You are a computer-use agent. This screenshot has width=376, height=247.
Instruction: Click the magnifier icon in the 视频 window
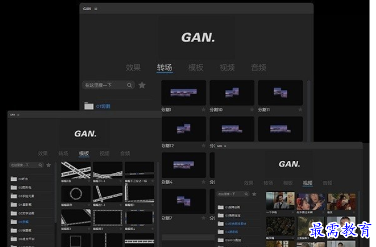pyautogui.click(x=246, y=194)
